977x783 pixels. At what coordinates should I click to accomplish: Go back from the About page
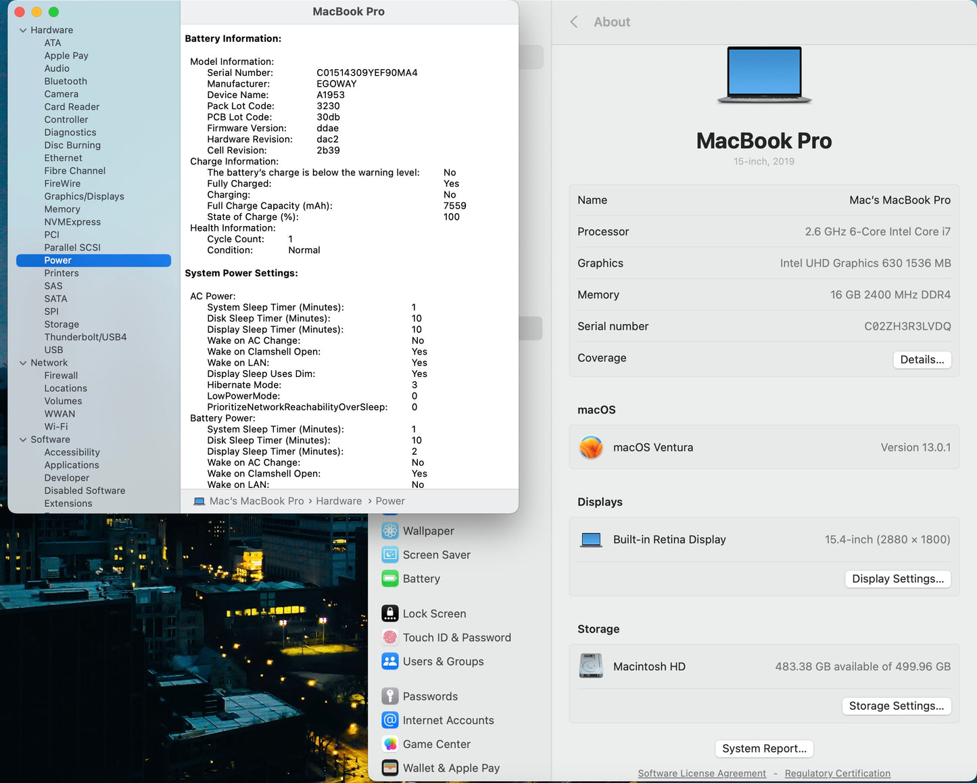574,22
